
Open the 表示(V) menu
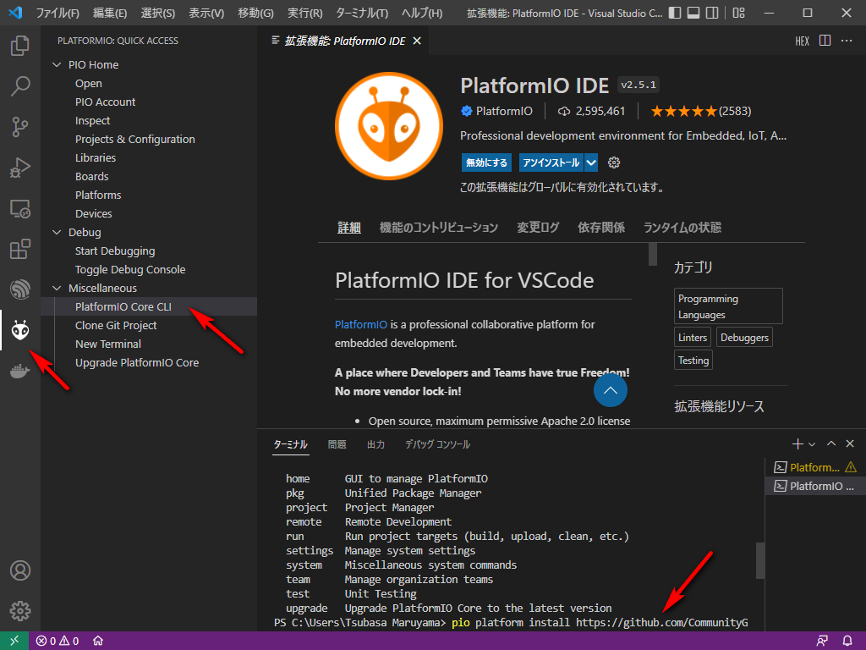pos(206,13)
